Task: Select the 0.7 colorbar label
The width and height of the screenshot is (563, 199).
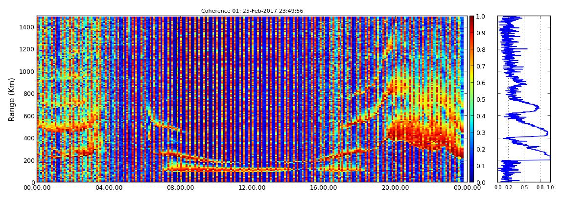Action: (481, 66)
